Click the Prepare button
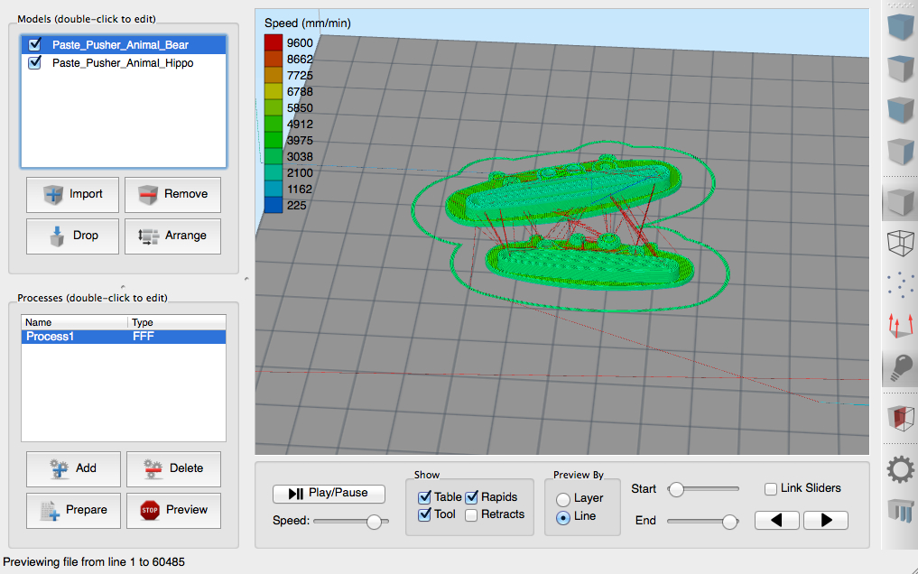 coord(73,510)
